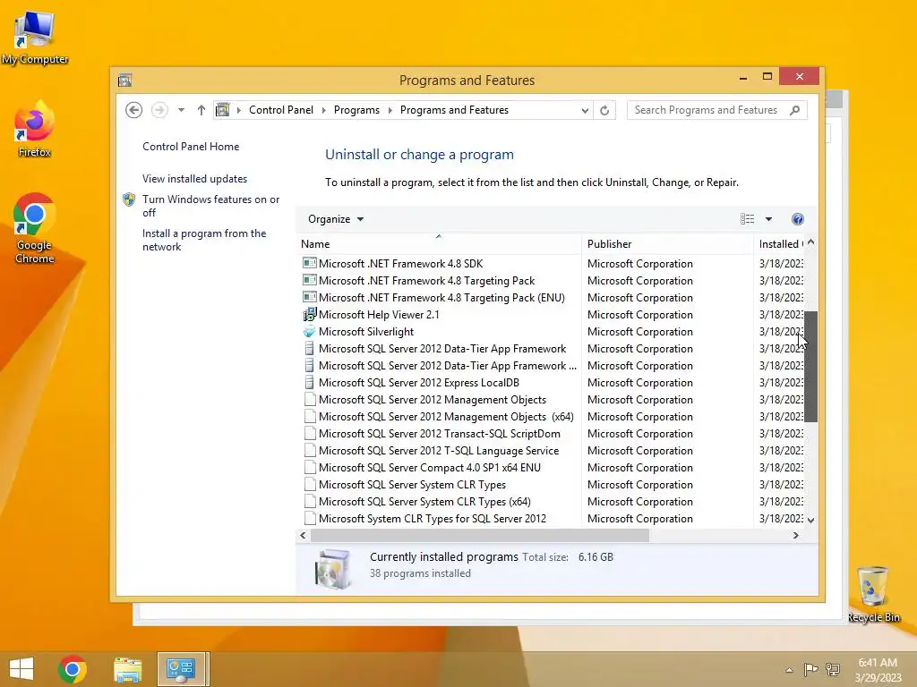Select the Microsoft Silverlight icon
Screen dimensions: 917x687
[309, 332]
